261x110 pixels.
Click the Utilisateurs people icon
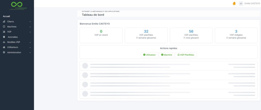[4, 47]
